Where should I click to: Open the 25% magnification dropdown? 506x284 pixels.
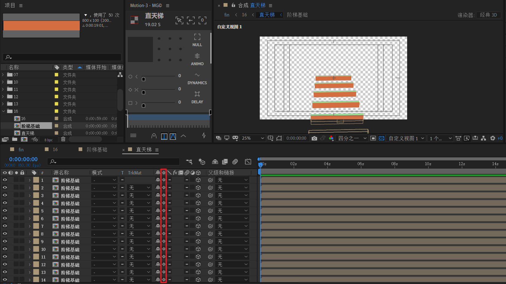(x=253, y=138)
